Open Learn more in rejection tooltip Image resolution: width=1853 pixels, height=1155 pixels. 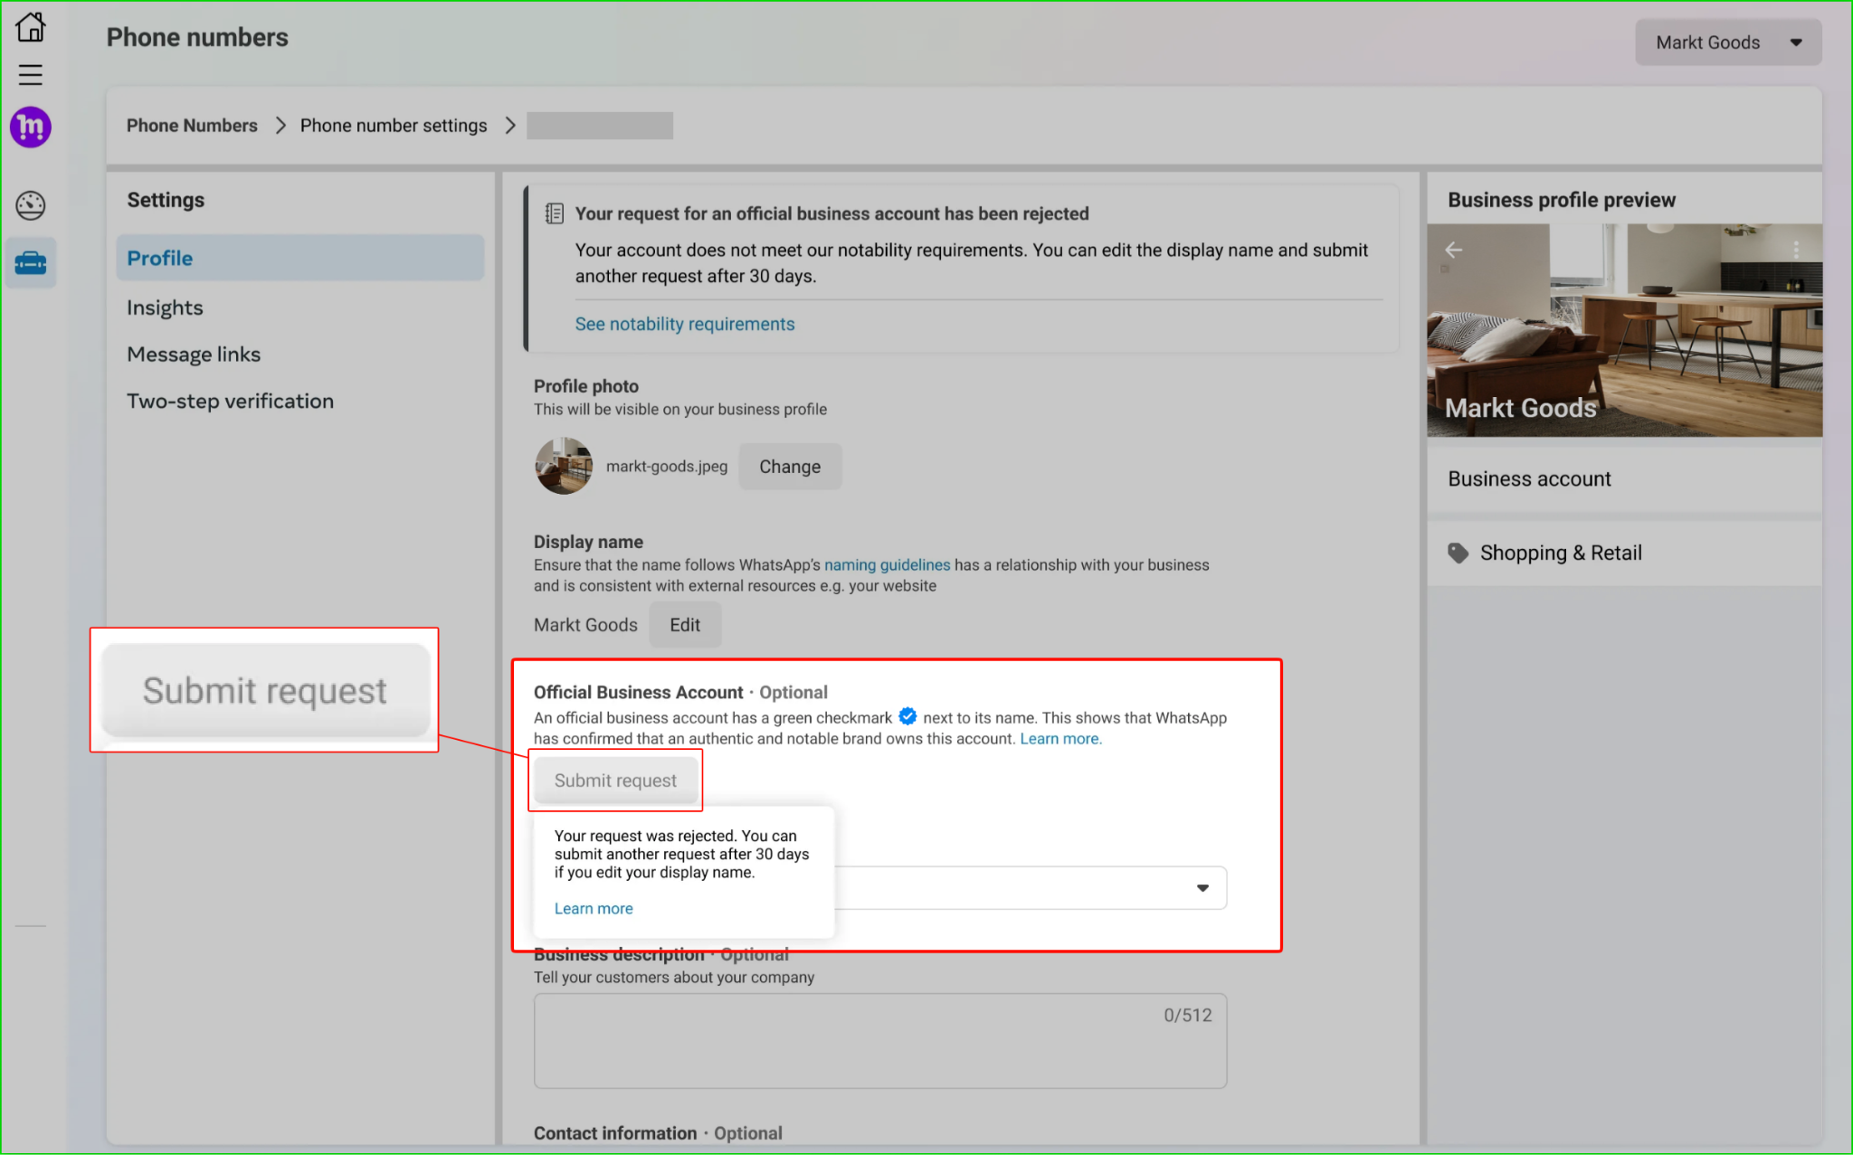(x=594, y=908)
